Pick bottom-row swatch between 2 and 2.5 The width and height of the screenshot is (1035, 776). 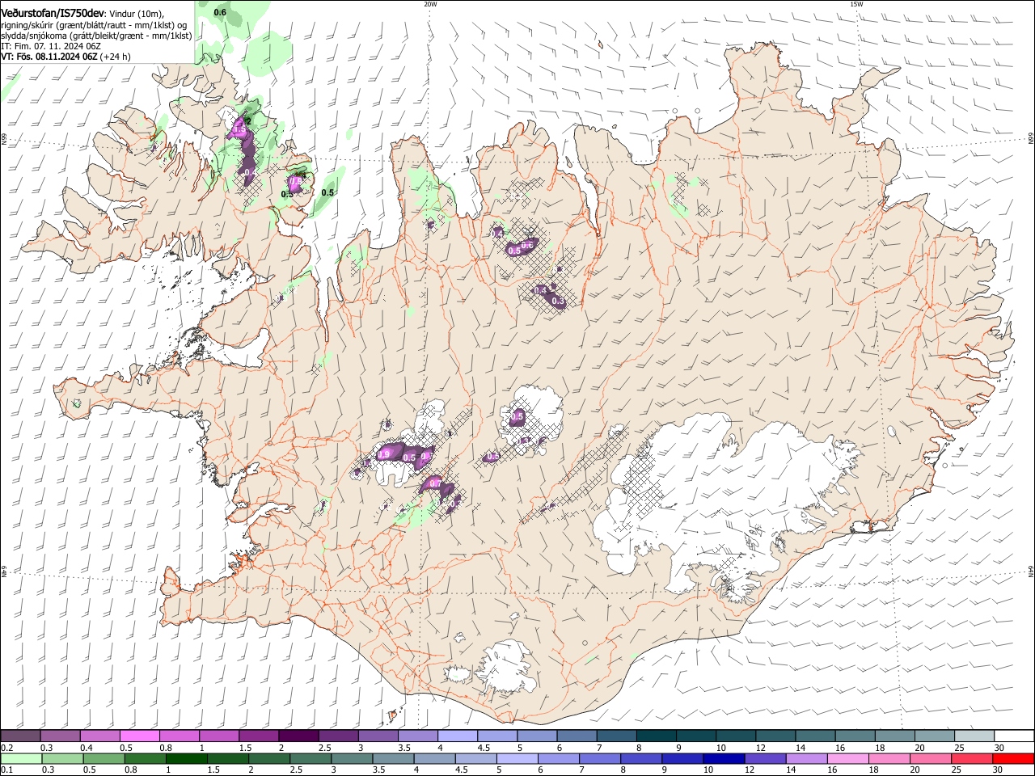[x=269, y=758]
